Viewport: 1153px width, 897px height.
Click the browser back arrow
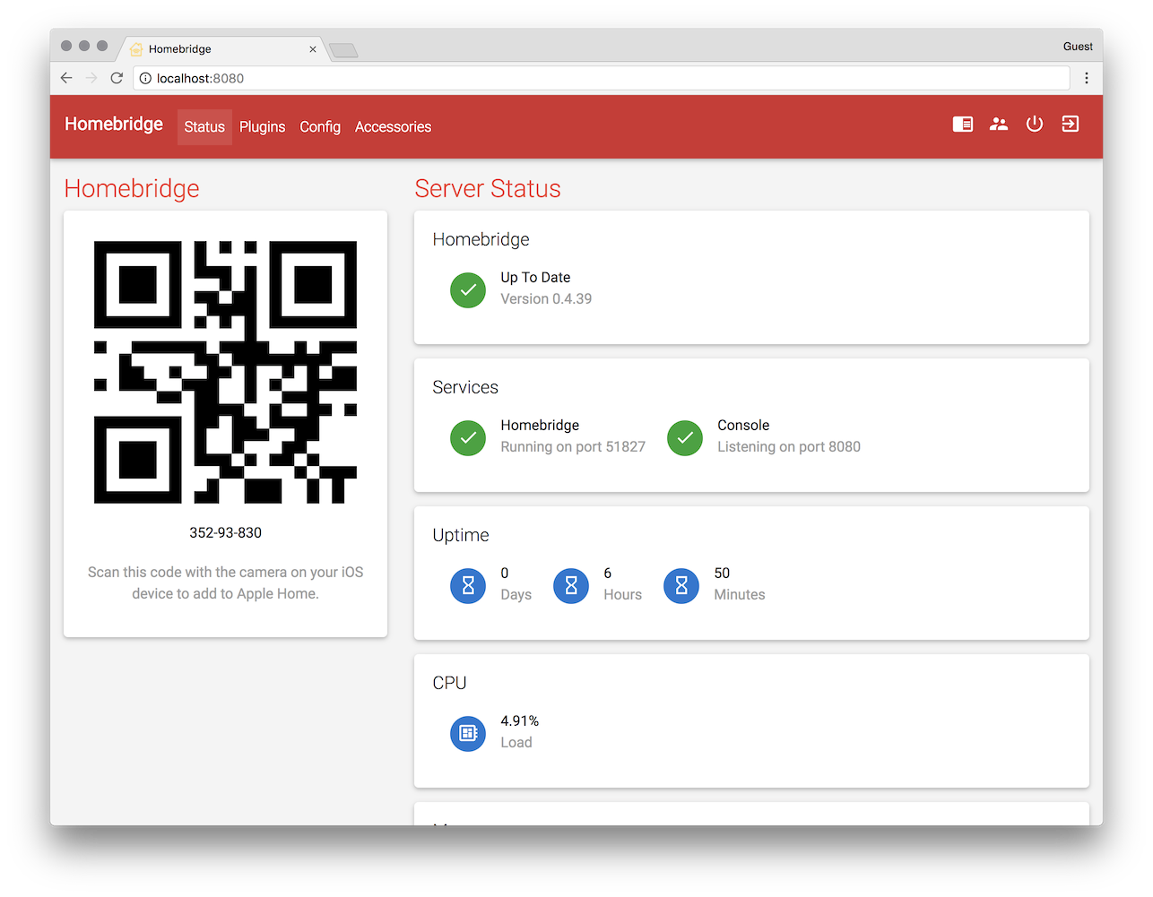click(66, 78)
